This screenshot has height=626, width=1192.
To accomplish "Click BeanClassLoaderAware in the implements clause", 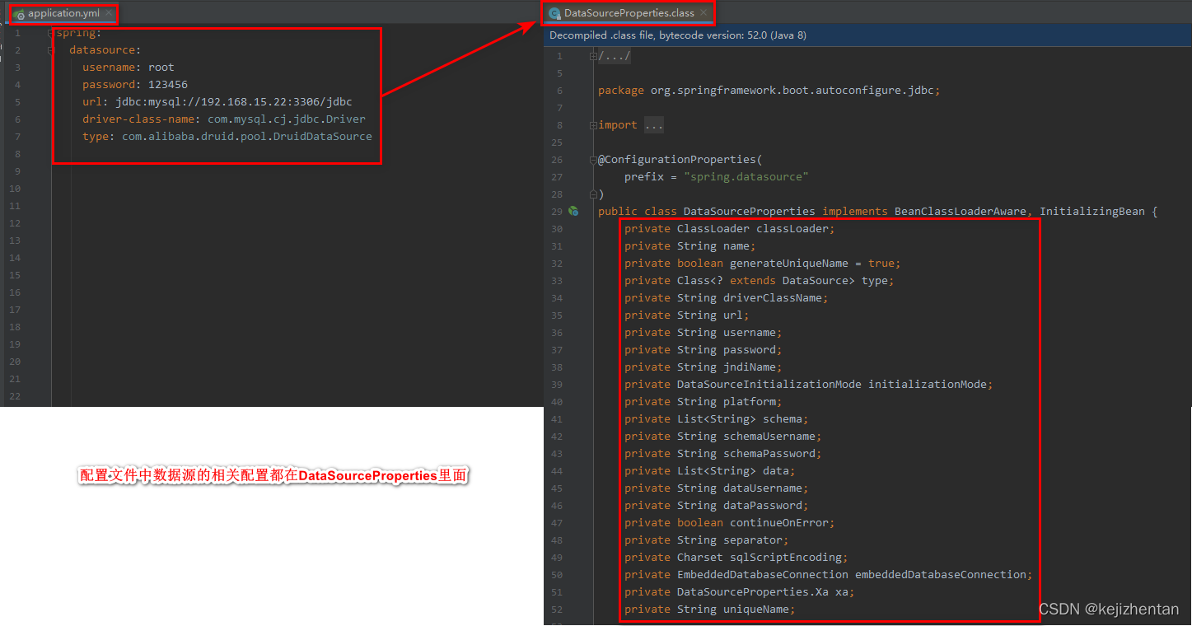I will 960,212.
